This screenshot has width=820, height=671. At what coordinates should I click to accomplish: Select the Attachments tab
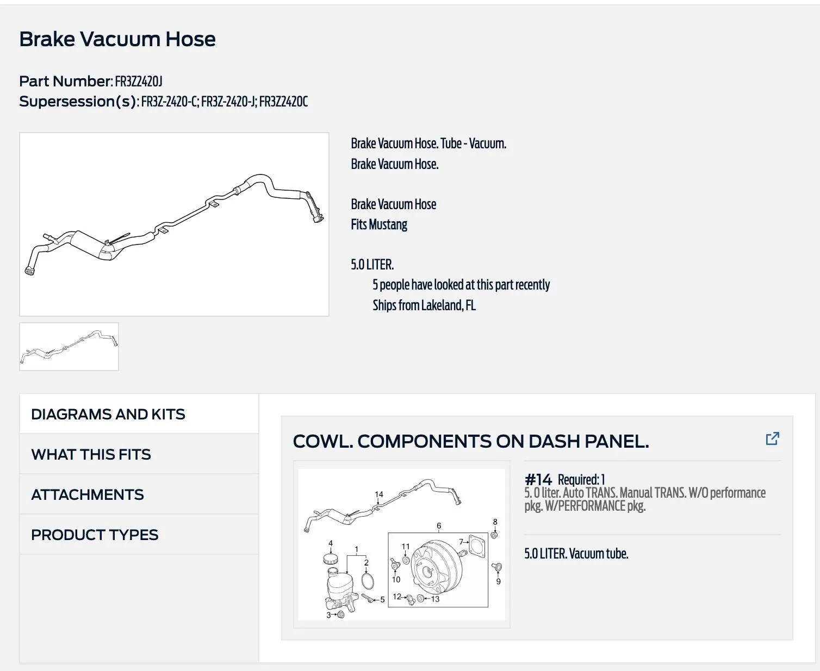139,494
